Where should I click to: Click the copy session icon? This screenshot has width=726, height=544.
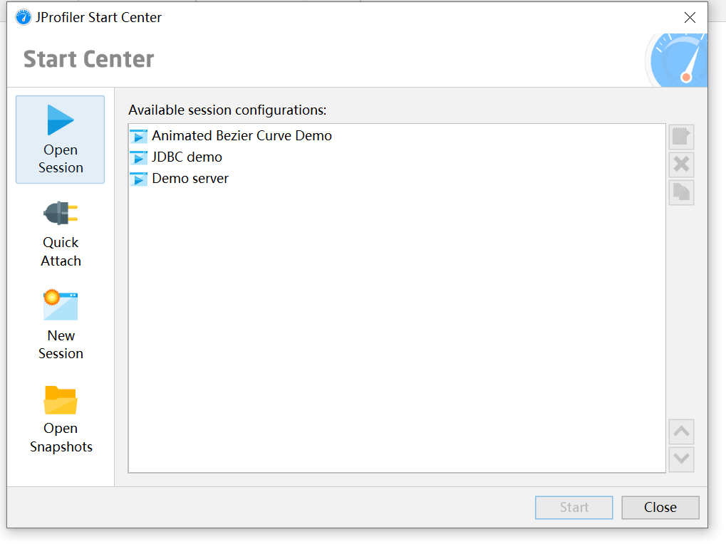[x=681, y=192]
